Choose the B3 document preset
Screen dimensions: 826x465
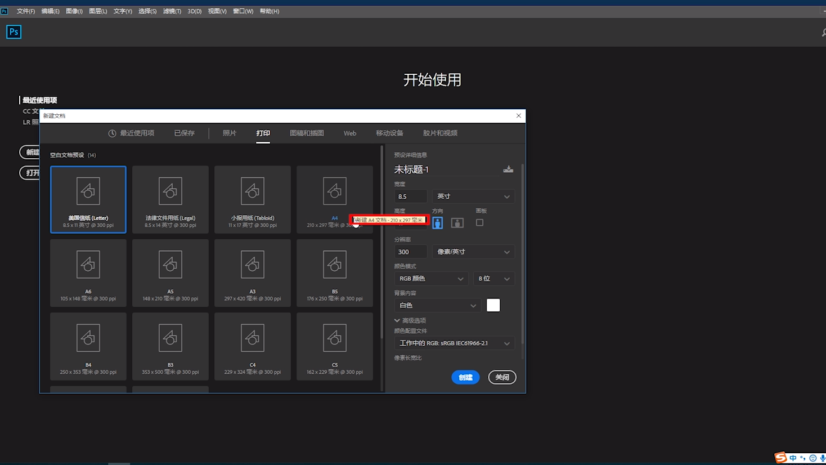[170, 346]
